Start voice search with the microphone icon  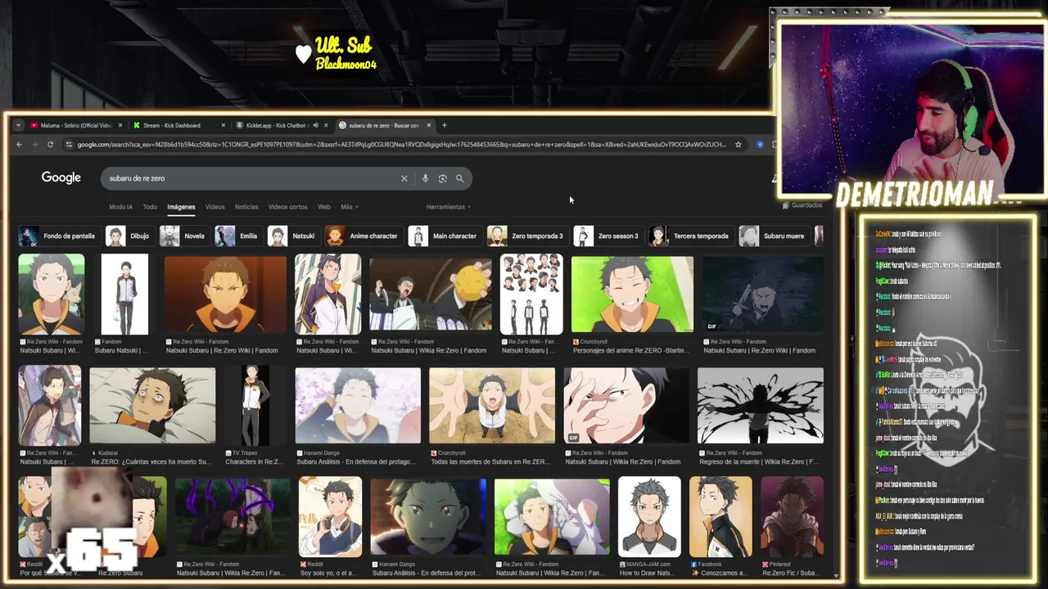[x=425, y=178]
